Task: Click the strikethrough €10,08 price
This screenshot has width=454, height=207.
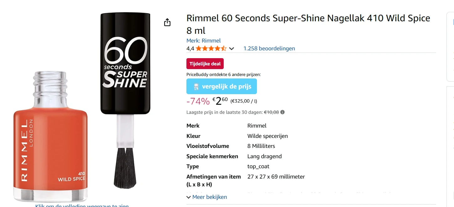Action: 271,112
